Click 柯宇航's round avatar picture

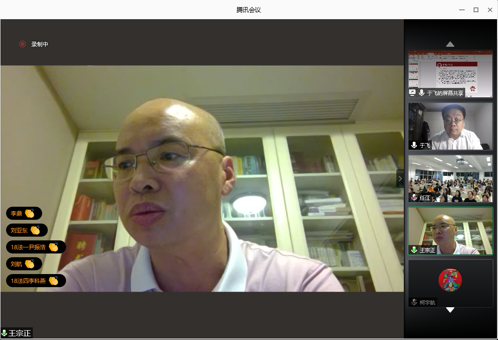point(450,280)
